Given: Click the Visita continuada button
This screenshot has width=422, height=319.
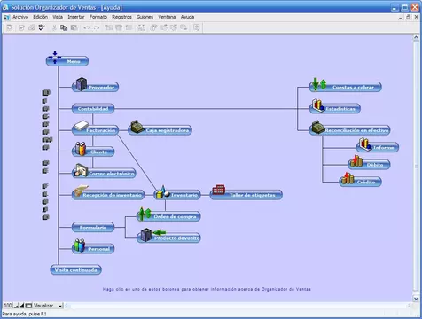Looking at the screenshot, I should coord(76,270).
